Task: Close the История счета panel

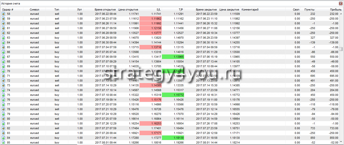Action: [341, 4]
